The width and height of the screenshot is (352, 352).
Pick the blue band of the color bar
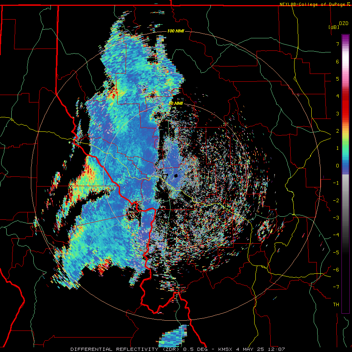click(x=345, y=166)
